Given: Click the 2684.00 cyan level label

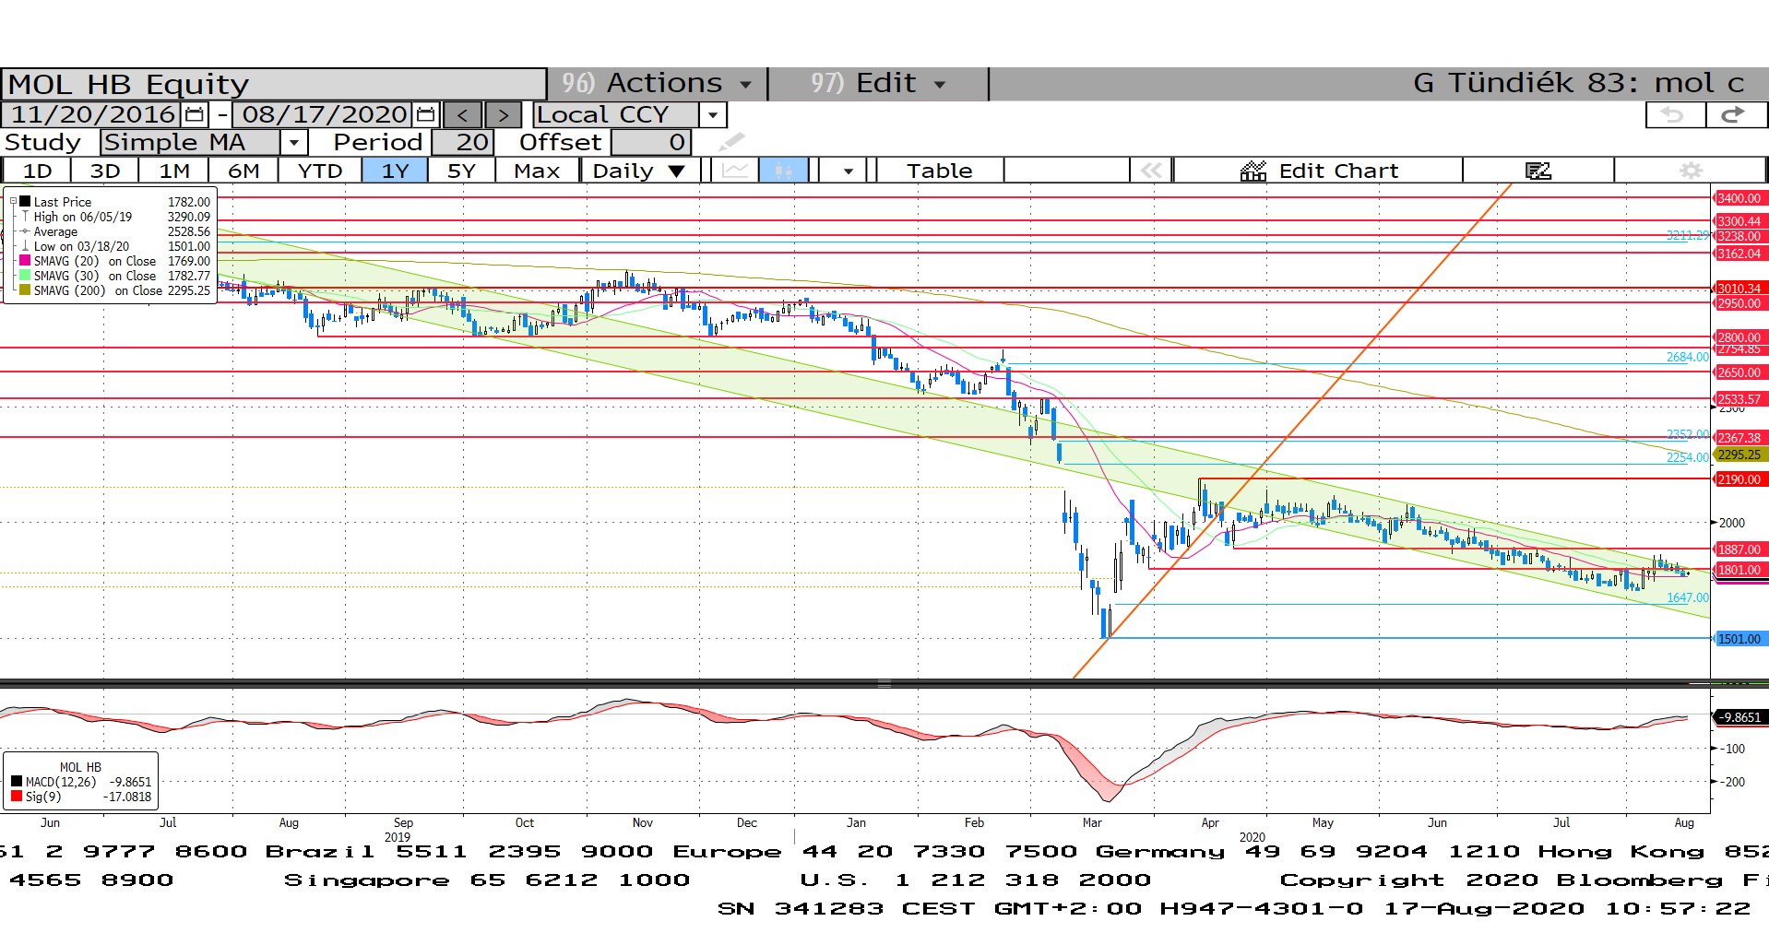Looking at the screenshot, I should (1687, 357).
